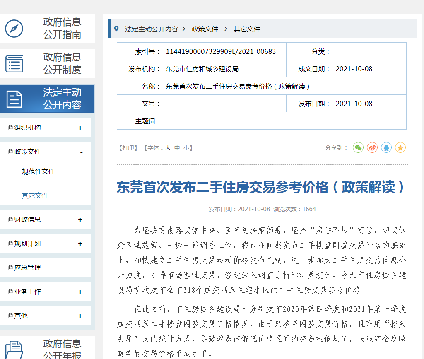
Task: Go to 其它文件 in breadcrumb
Action: [x=247, y=29]
